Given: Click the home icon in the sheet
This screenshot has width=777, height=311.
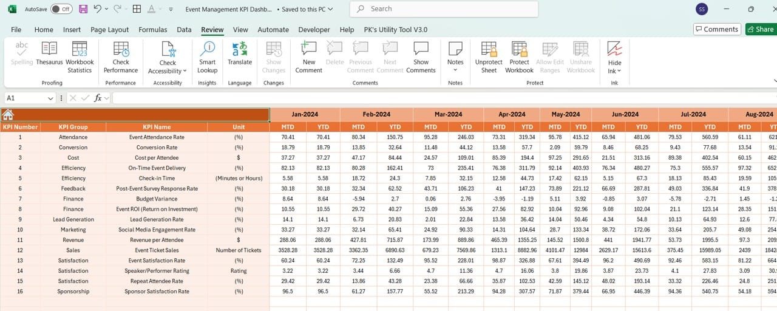Looking at the screenshot, I should 8,115.
